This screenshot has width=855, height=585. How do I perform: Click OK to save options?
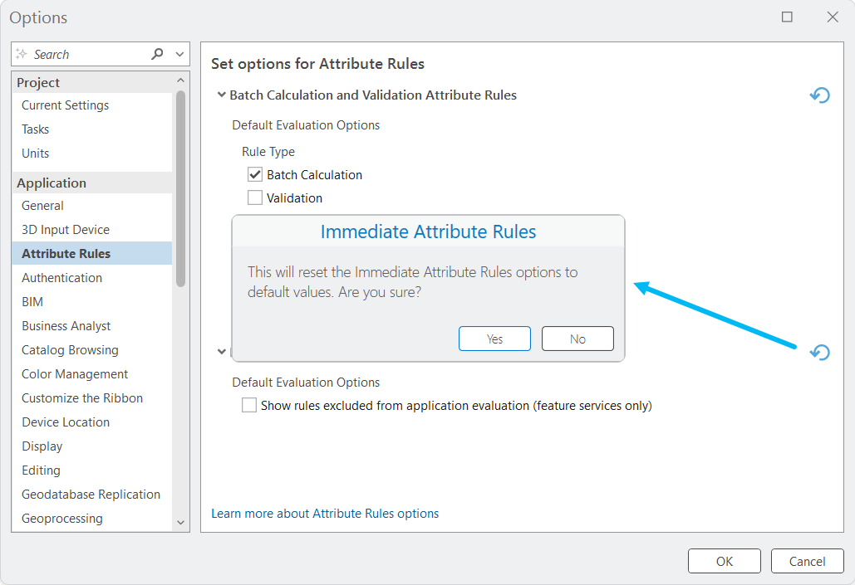[724, 560]
